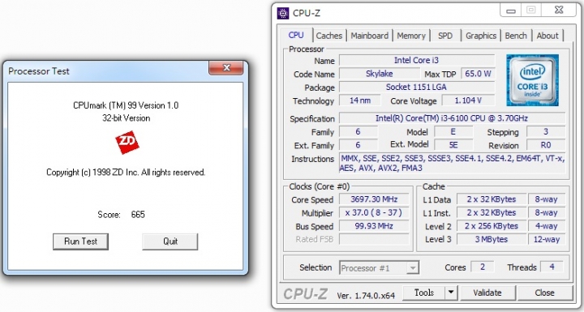Click the Processor Test window title

pyautogui.click(x=39, y=71)
